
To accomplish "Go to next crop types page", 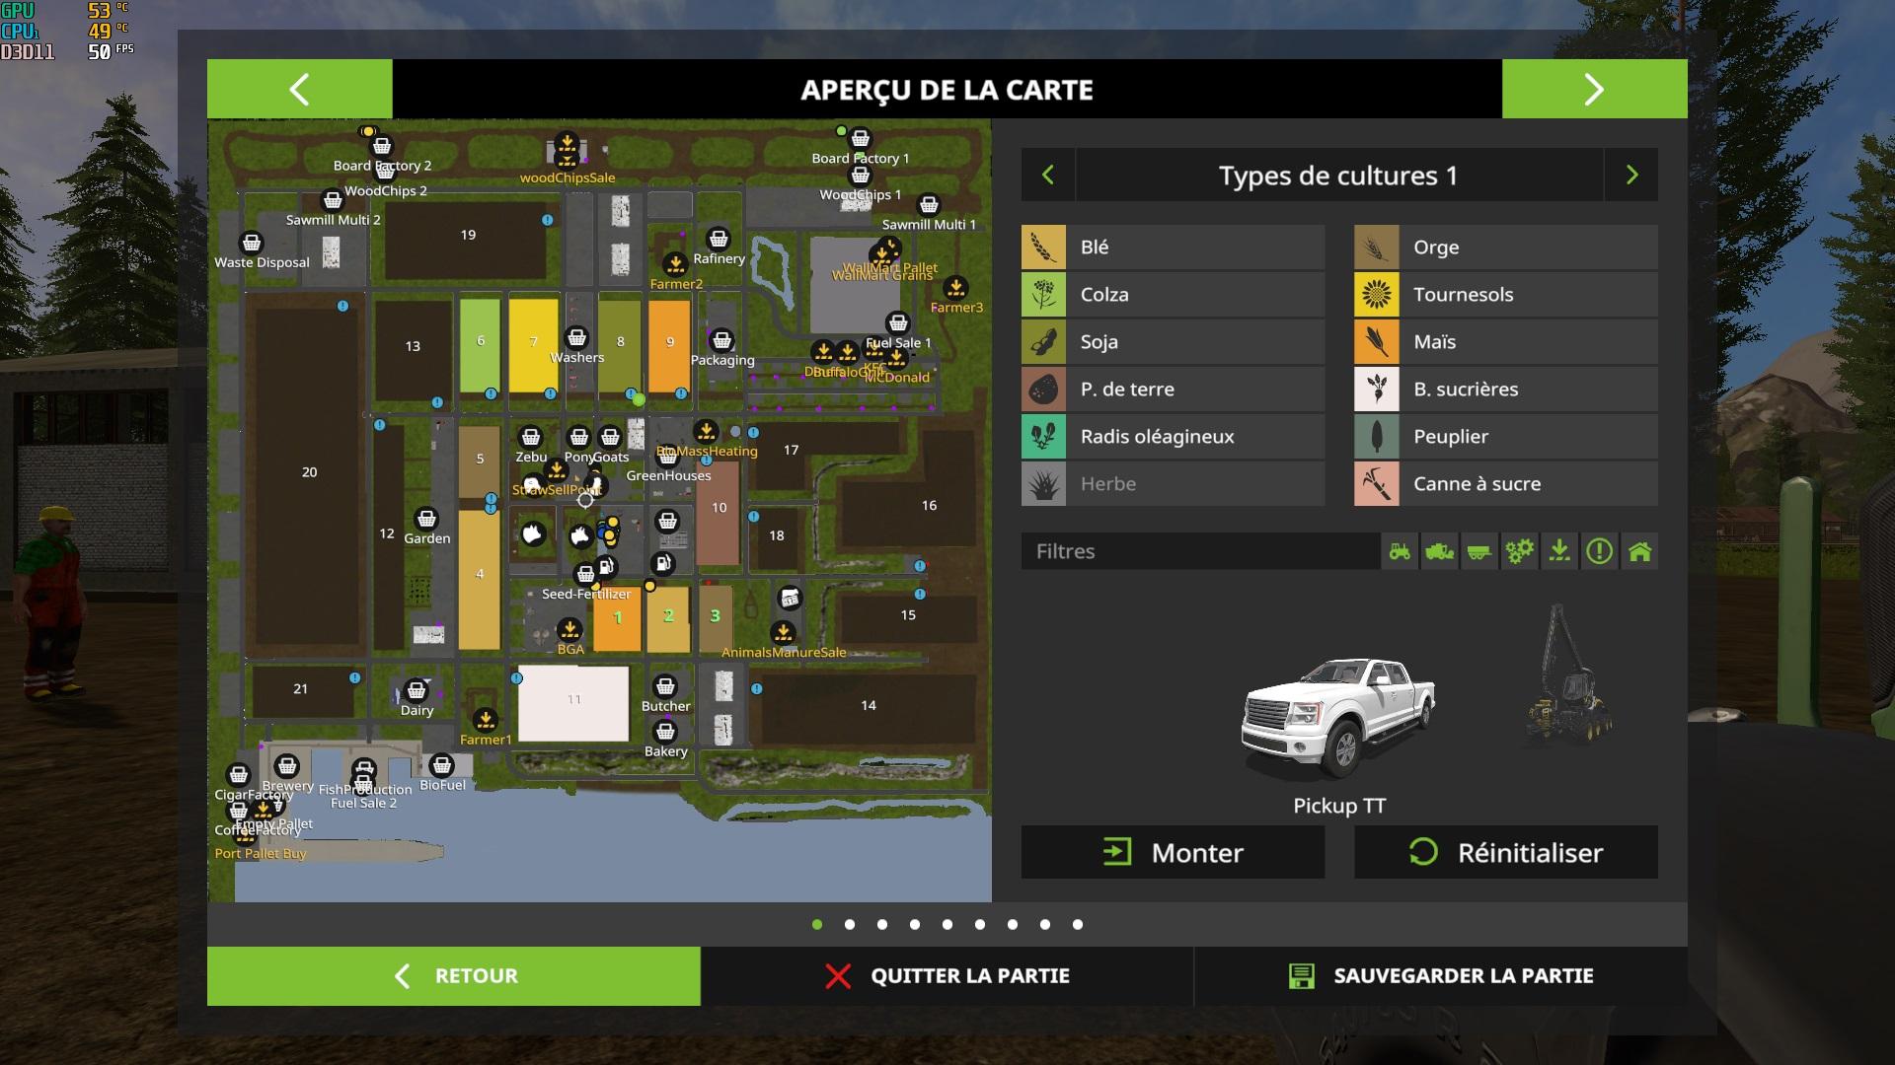I will click(x=1631, y=176).
